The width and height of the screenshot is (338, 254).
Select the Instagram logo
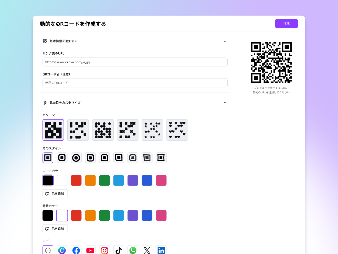(104, 250)
